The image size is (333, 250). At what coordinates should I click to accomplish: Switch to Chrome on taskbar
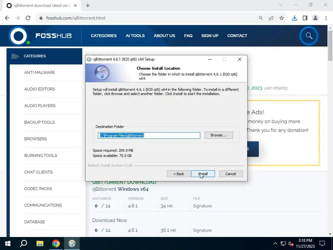[56, 243]
